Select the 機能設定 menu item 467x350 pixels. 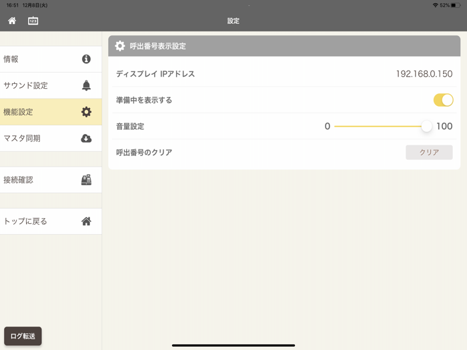(51, 112)
